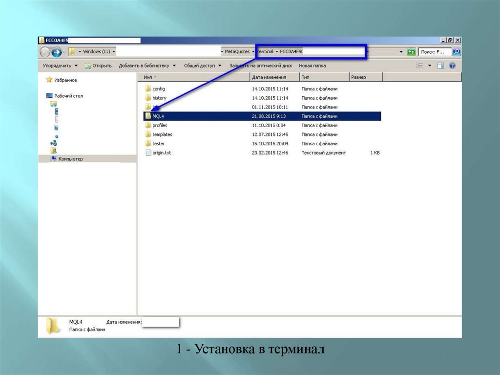Image resolution: width=500 pixels, height=375 pixels.
Task: Click the search magnifier icon
Action: point(457,52)
